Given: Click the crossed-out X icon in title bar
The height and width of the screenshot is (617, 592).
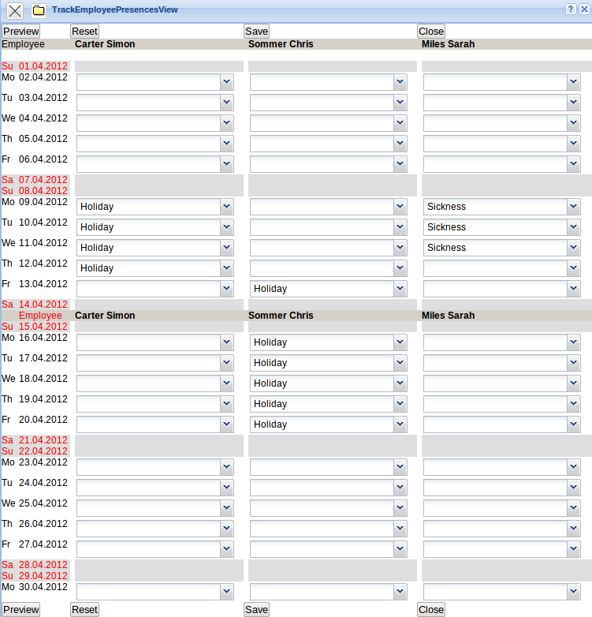Looking at the screenshot, I should (x=15, y=10).
